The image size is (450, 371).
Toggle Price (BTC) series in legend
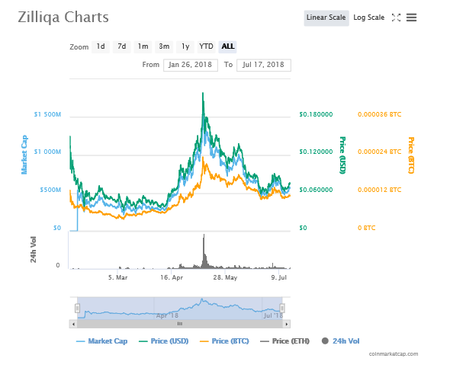[224, 341]
